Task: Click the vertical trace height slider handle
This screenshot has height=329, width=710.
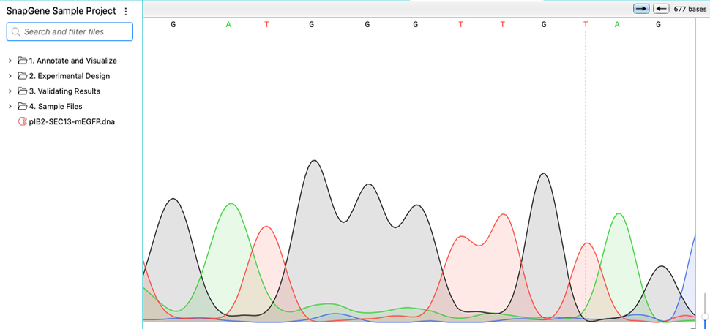Action: click(705, 317)
